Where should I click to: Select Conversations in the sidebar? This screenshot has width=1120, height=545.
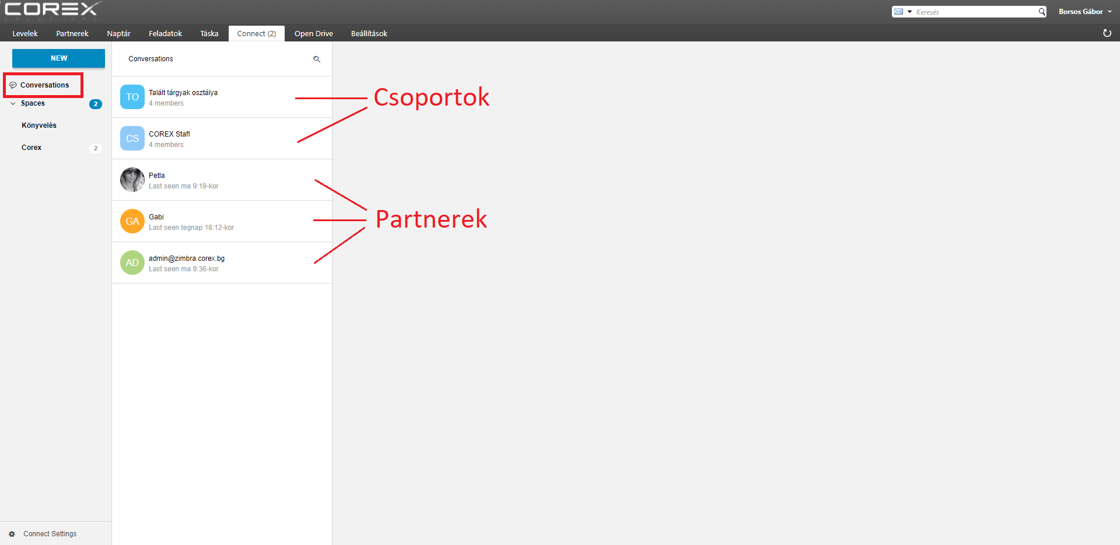(44, 85)
